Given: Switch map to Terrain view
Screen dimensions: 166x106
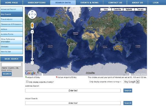Looking at the screenshot, I should coord(140,9).
